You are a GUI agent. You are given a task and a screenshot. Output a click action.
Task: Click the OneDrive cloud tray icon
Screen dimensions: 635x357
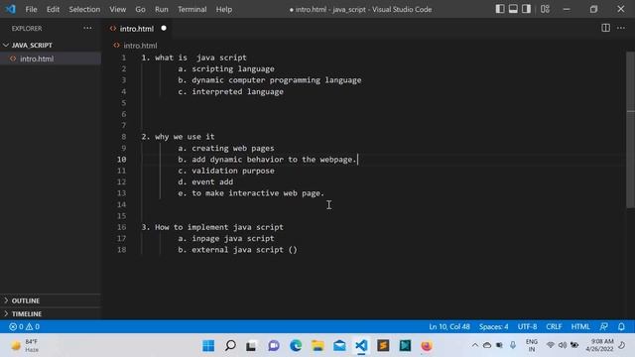[487, 345]
